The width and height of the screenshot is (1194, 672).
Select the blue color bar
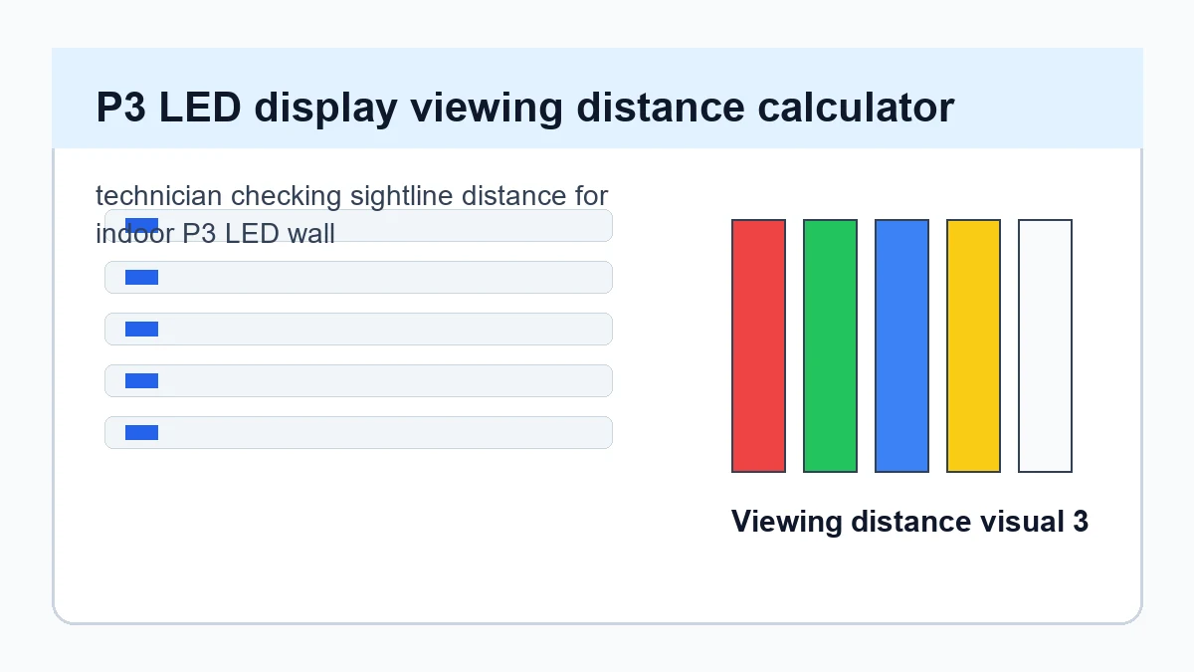901,345
